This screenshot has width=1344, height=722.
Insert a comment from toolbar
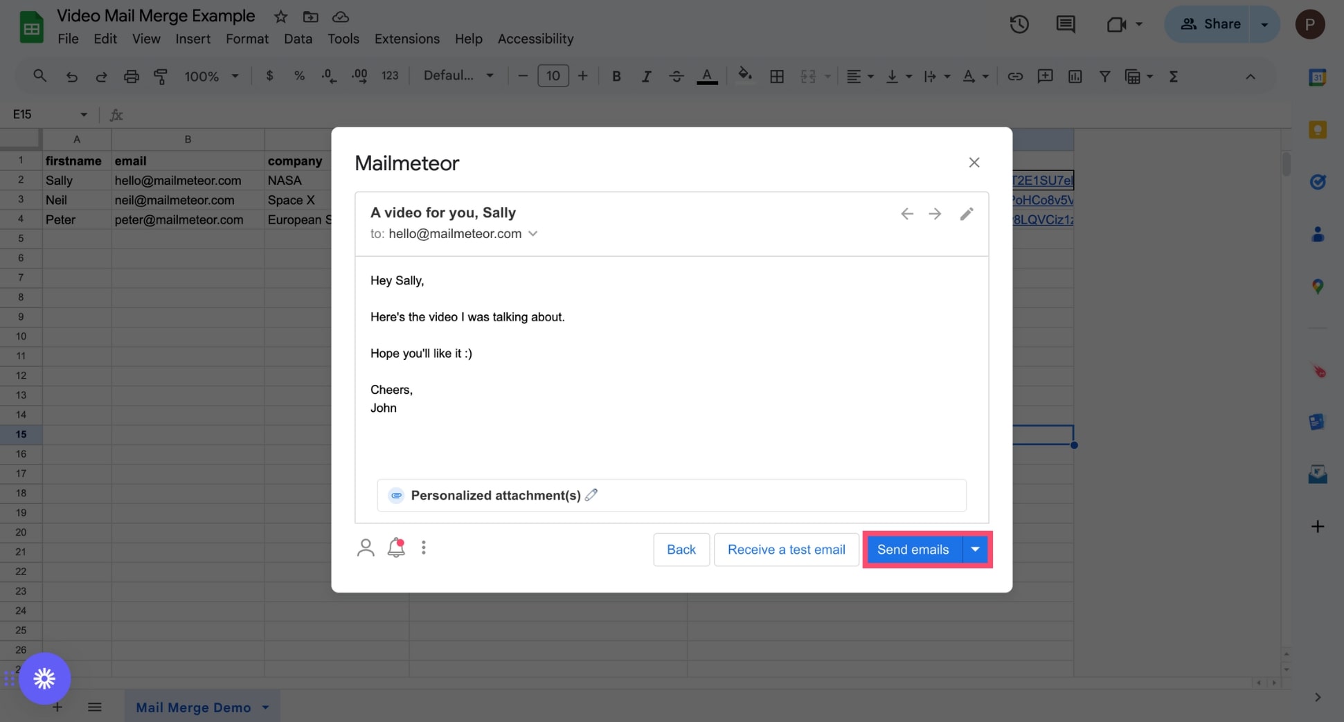[1045, 76]
